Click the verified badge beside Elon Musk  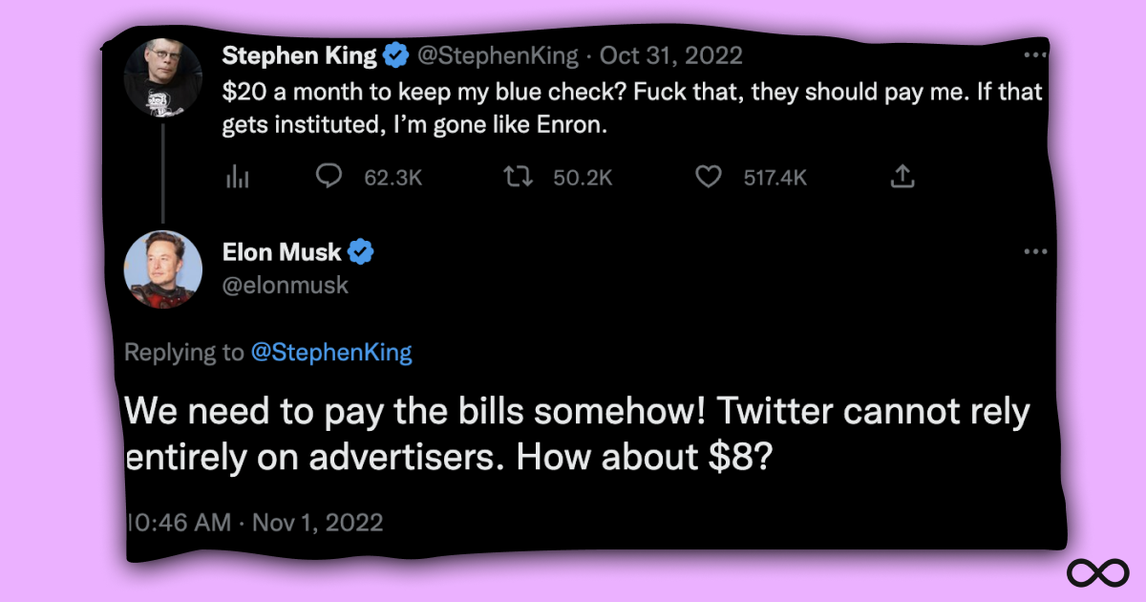point(360,251)
